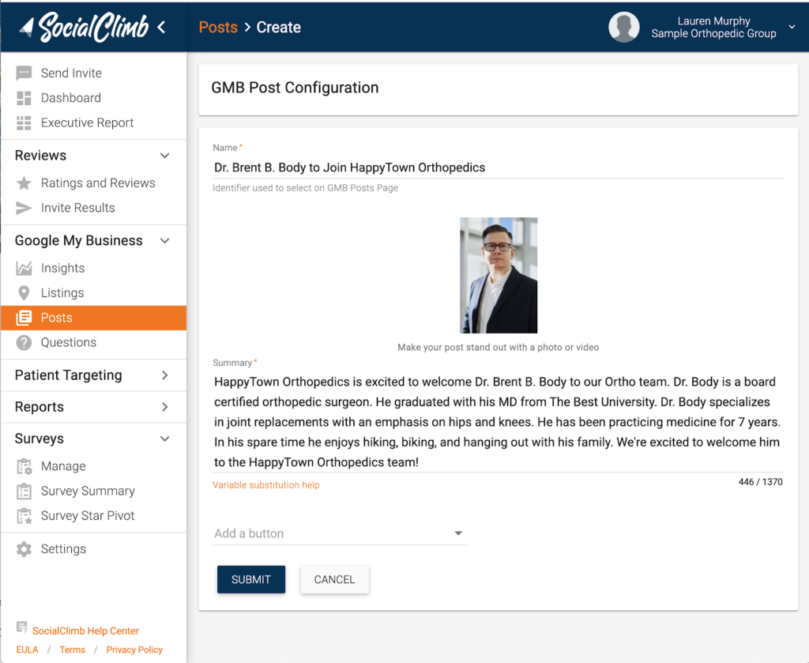The height and width of the screenshot is (663, 809).
Task: Expand the Reports section
Action: coord(164,407)
